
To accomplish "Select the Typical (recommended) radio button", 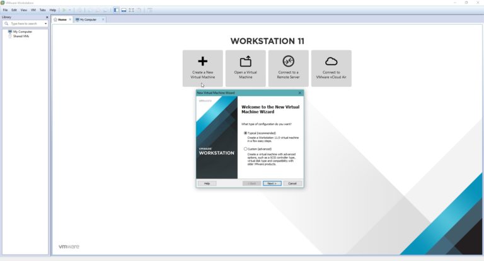I will click(245, 133).
